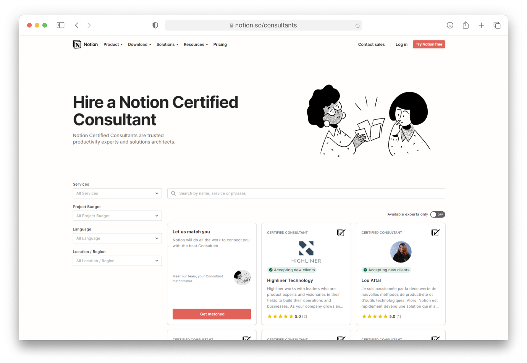The height and width of the screenshot is (363, 527).
Task: Open the All Location / Region dropdown
Action: coord(117,261)
